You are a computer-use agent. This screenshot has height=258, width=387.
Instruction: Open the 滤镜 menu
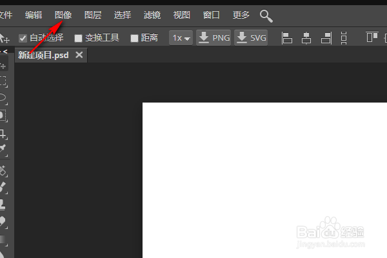pos(152,15)
